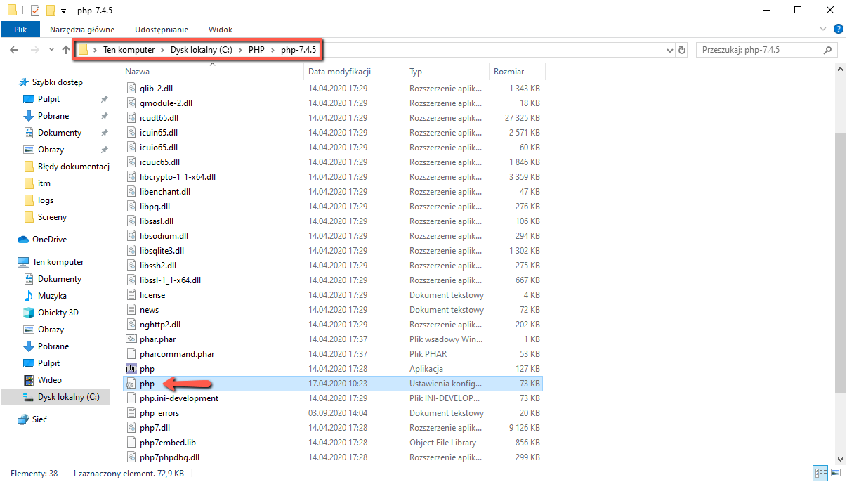Open Screeny folder in sidebar
The width and height of the screenshot is (847, 482).
(x=52, y=217)
